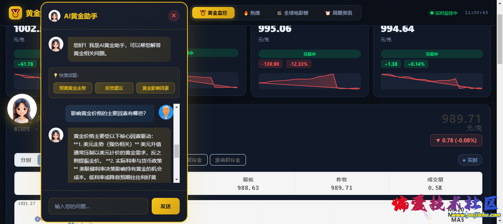Click the AI assistant avatar in chat header

[x=54, y=16]
